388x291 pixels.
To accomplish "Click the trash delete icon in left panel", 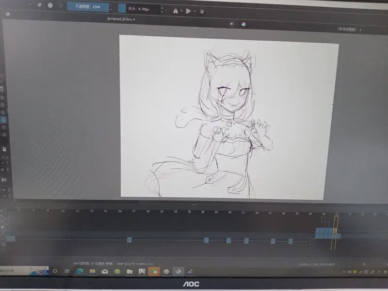I will (4, 149).
